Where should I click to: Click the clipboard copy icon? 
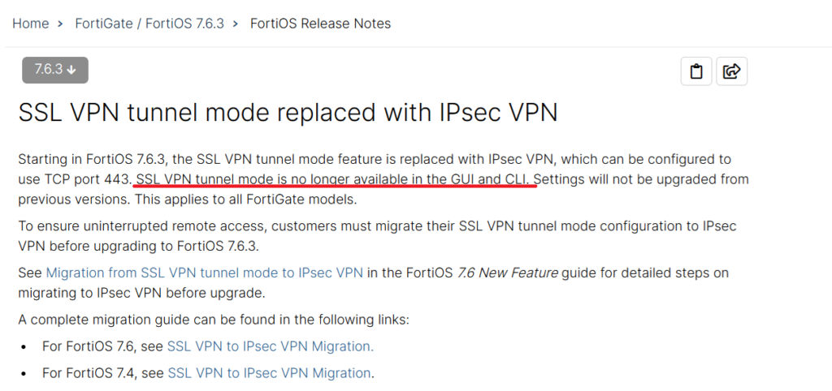(x=695, y=71)
